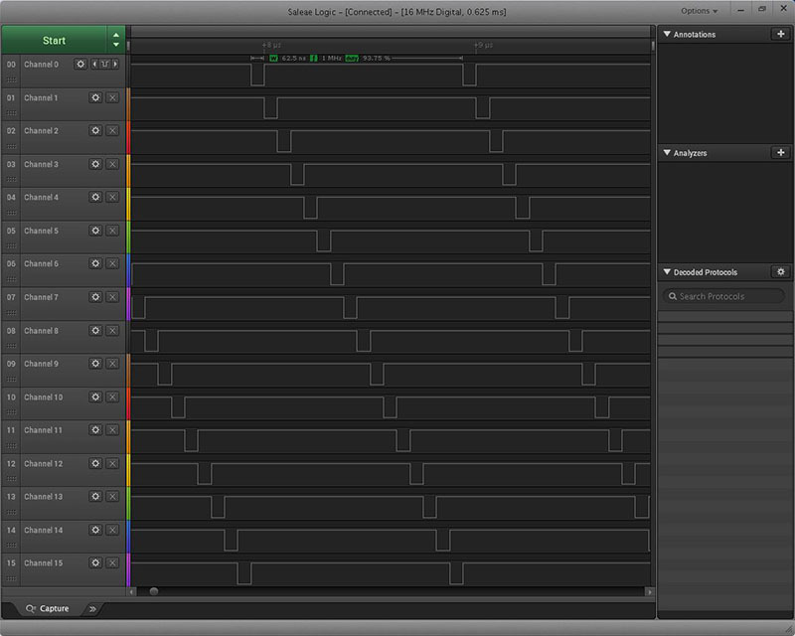
Task: Set falling-edge trigger on Channel 0
Action: [104, 65]
